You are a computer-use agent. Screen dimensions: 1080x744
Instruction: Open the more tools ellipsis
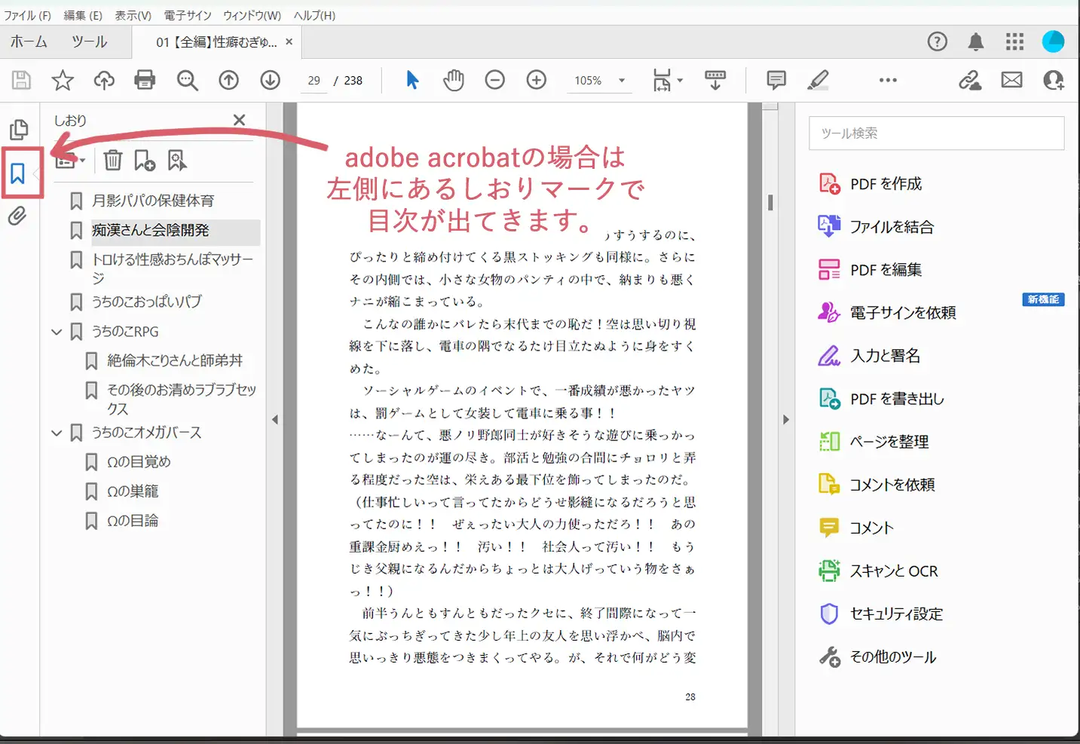click(888, 80)
